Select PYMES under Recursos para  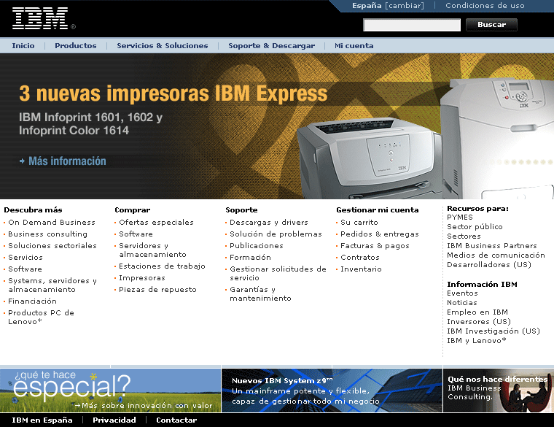coord(460,218)
